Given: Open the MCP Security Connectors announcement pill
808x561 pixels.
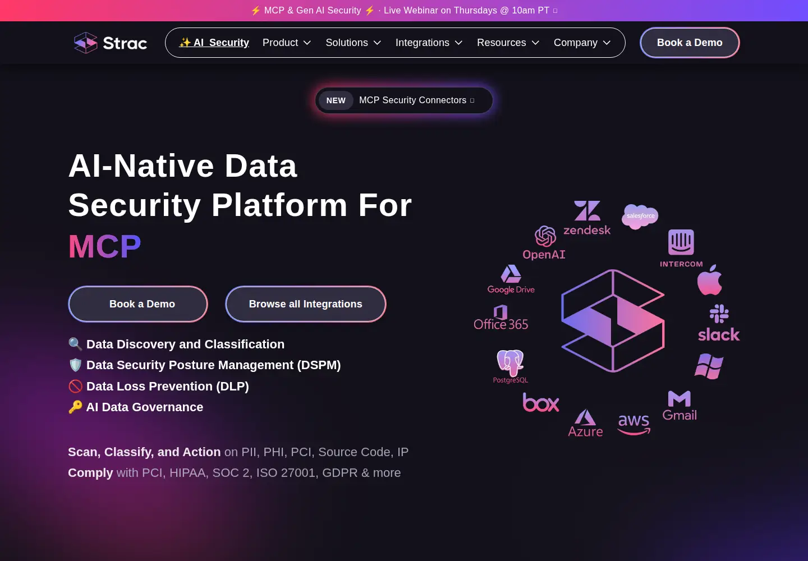Looking at the screenshot, I should 404,100.
